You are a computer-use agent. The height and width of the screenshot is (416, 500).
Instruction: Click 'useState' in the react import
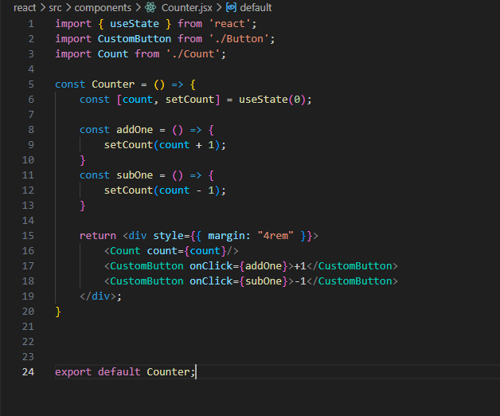[x=135, y=24]
